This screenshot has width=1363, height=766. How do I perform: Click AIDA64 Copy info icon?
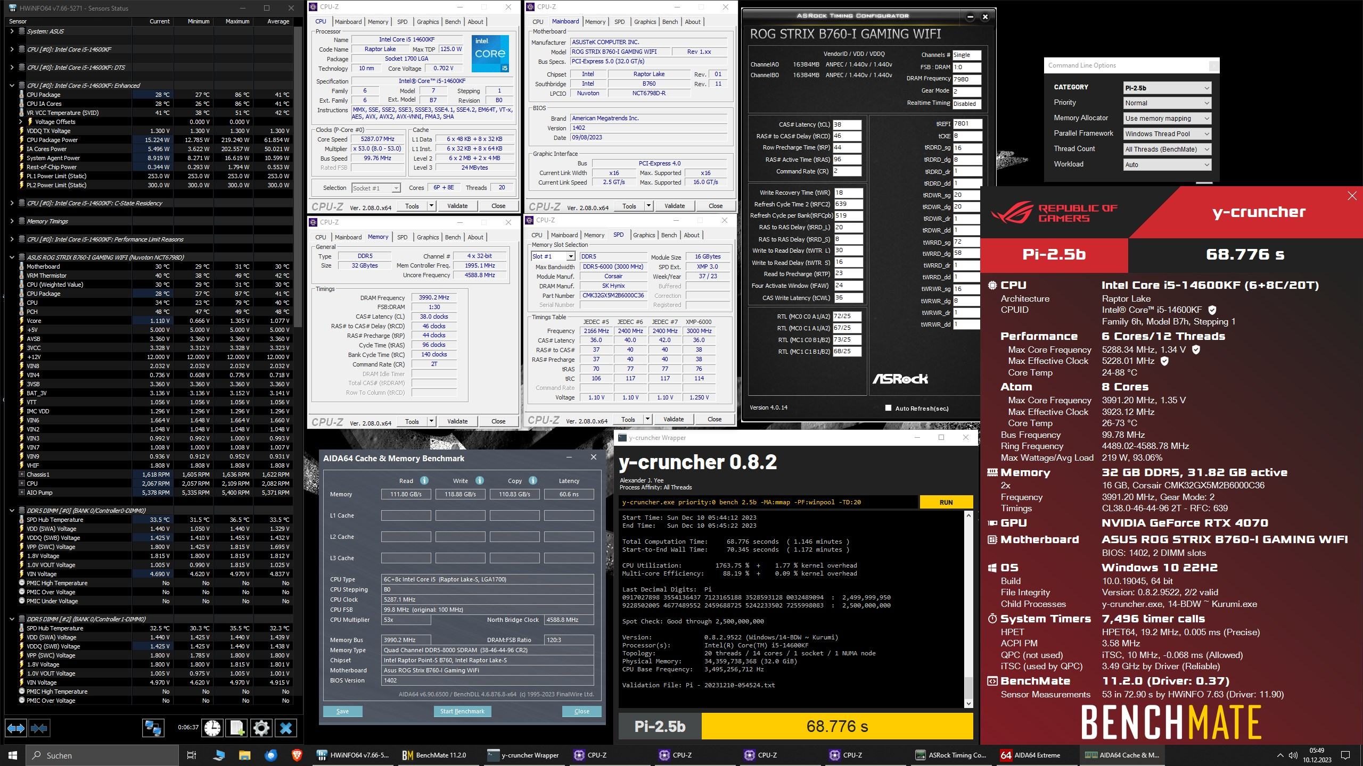tap(533, 480)
